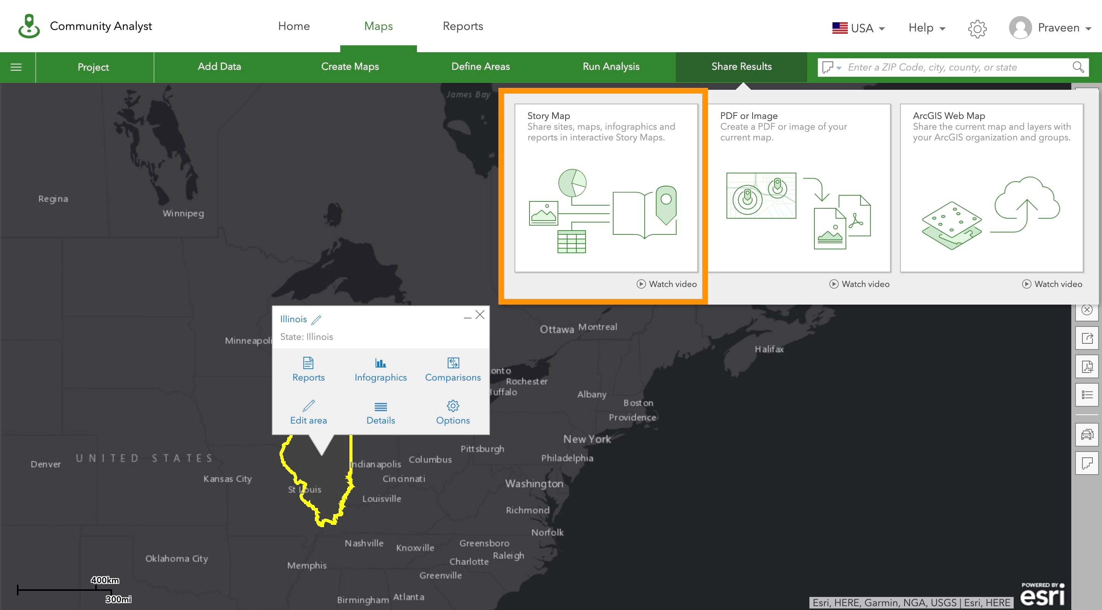Open the settings gear icon

[x=977, y=28]
